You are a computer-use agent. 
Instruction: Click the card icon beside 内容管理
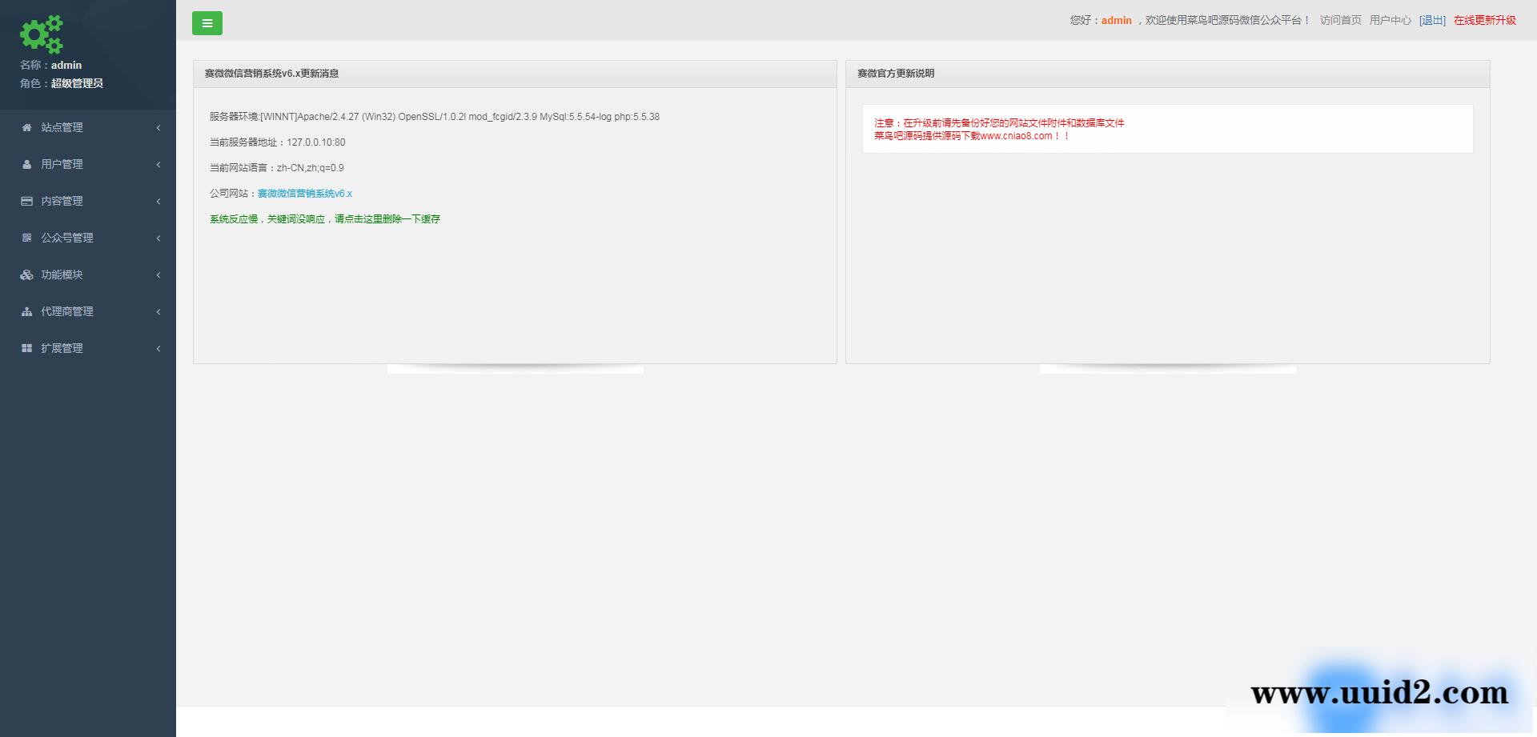click(26, 201)
